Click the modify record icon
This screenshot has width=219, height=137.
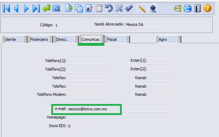[x=89, y=9]
